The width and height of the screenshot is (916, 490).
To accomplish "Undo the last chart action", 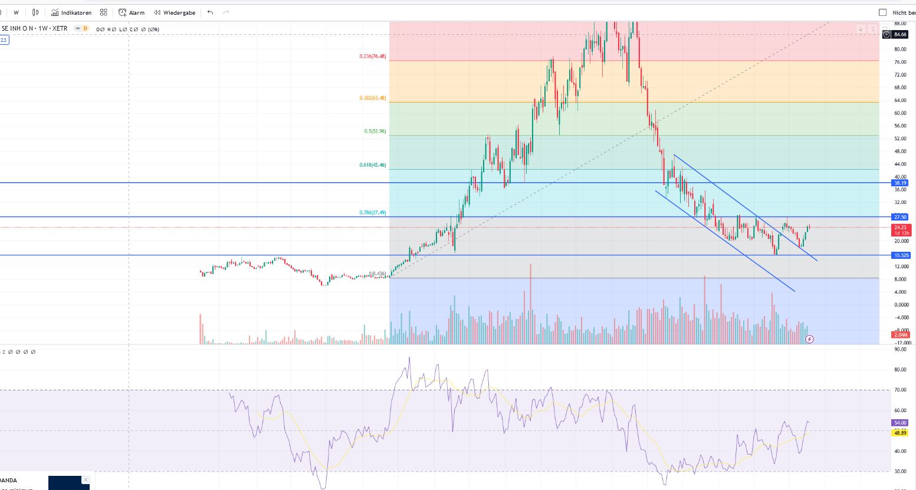I will click(x=210, y=12).
